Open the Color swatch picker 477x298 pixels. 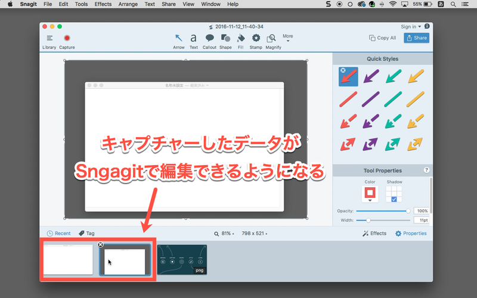click(370, 194)
